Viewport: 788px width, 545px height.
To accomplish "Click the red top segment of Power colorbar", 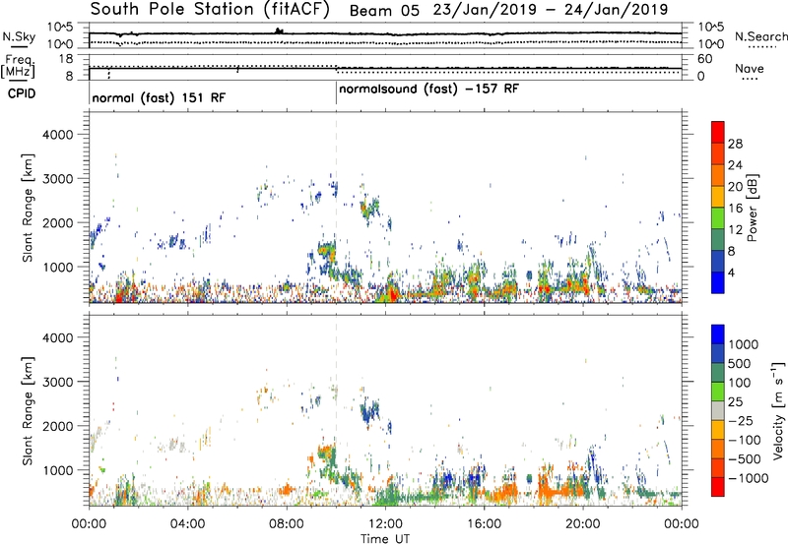I will [718, 132].
